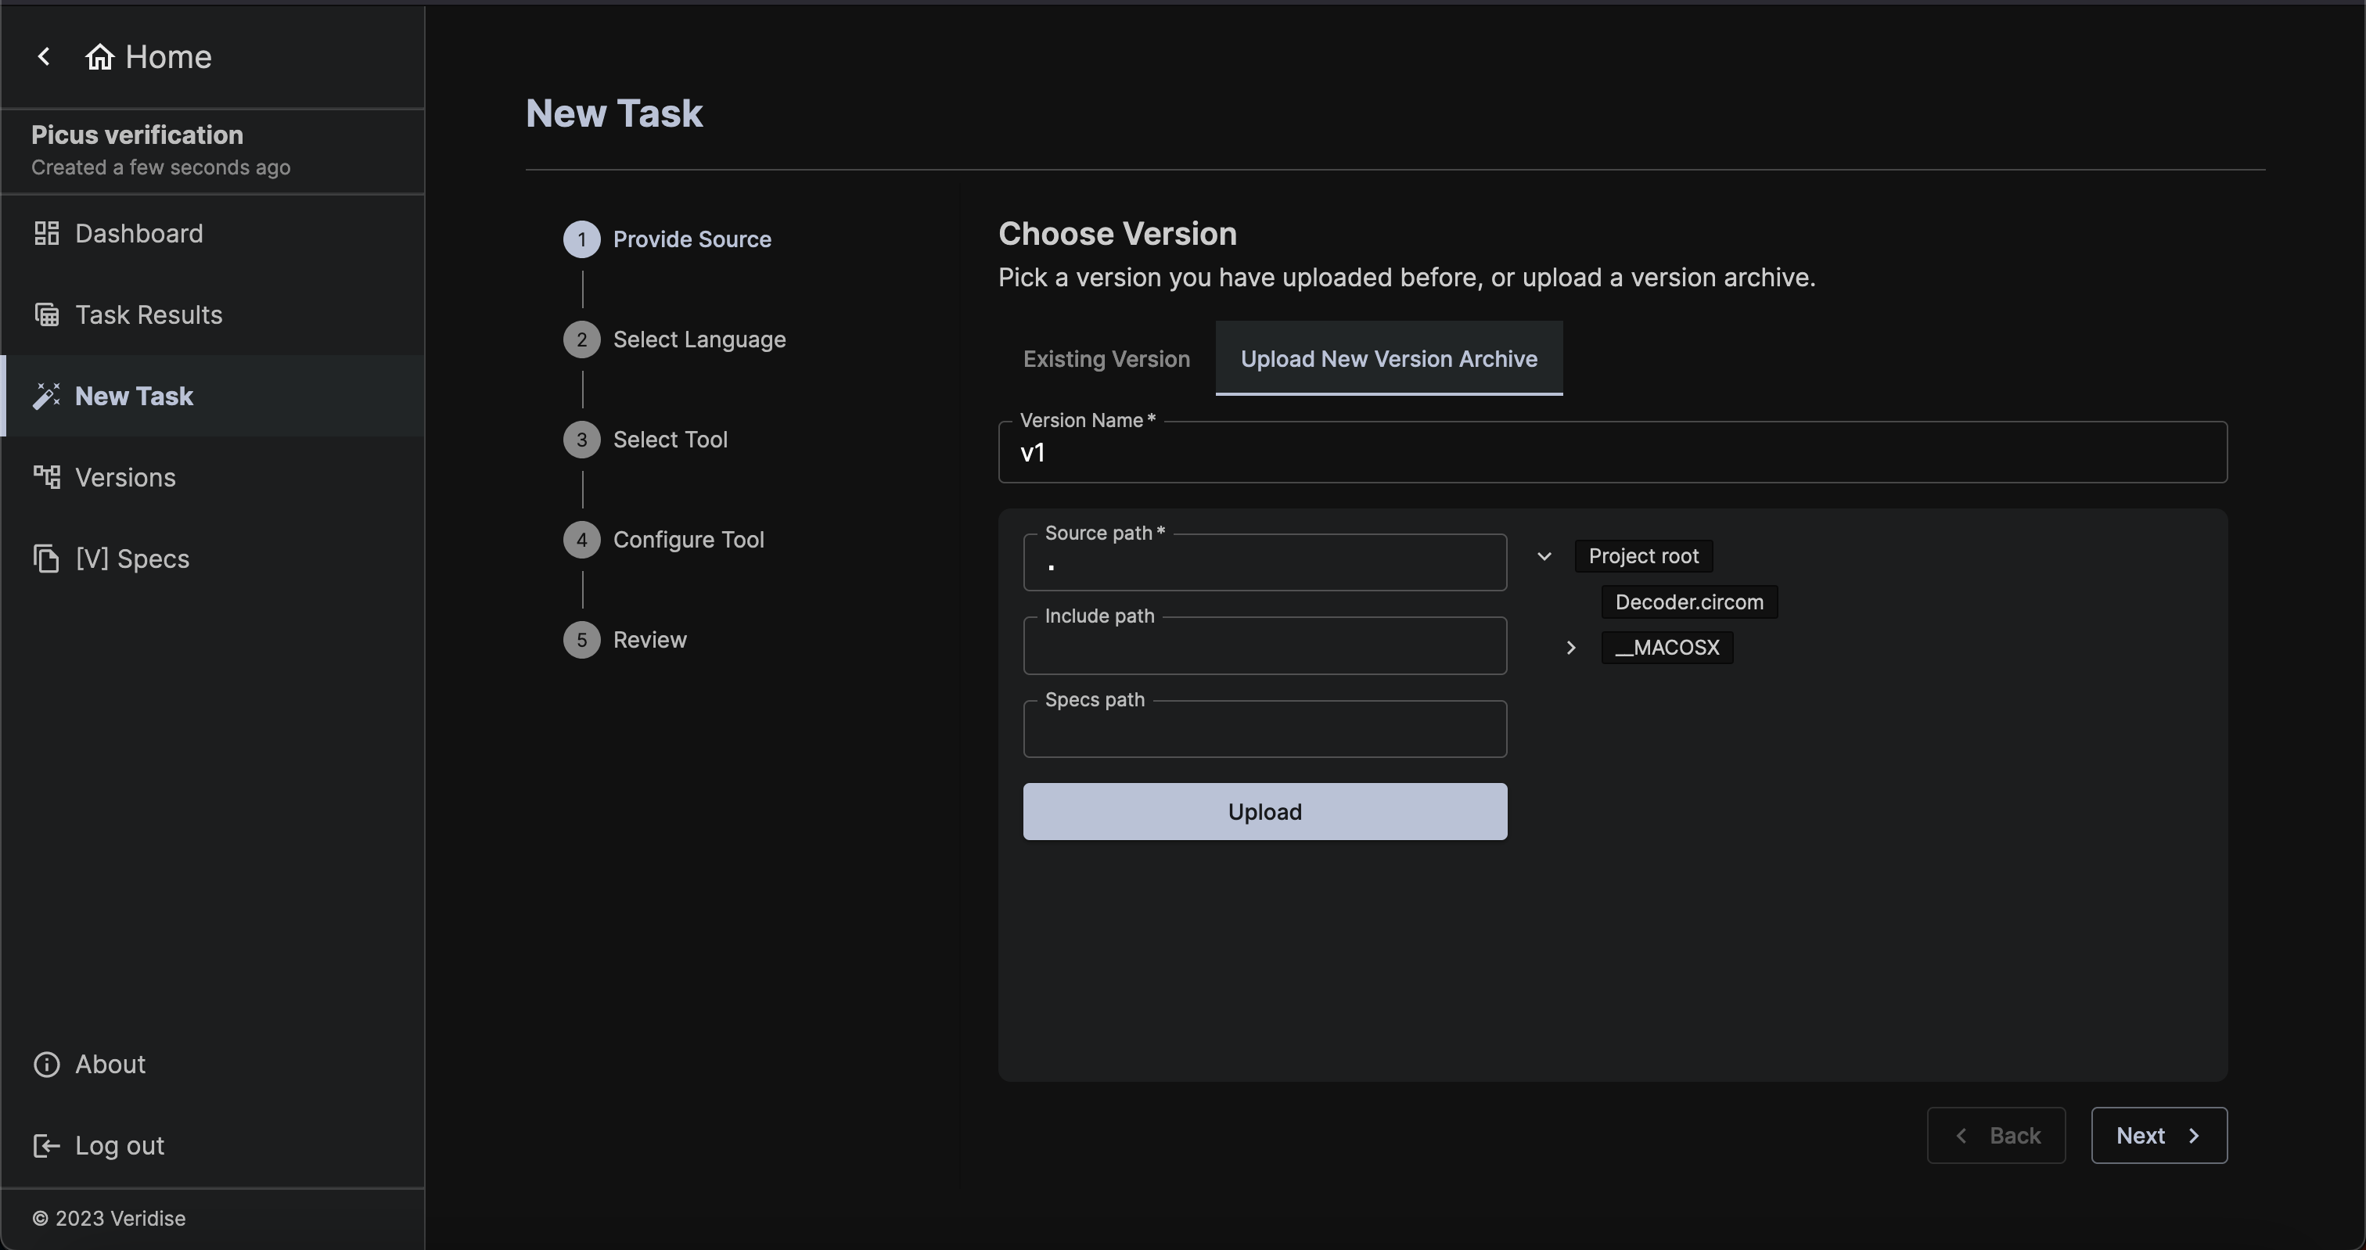This screenshot has width=2366, height=1250.
Task: Click Next to proceed
Action: (2158, 1136)
